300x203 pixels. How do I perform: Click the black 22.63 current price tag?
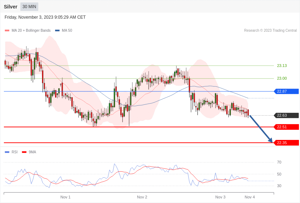tap(287, 115)
